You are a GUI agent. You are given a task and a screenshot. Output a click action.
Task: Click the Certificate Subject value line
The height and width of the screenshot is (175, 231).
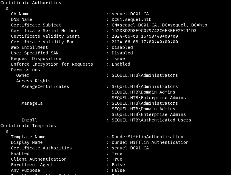(x=159, y=25)
